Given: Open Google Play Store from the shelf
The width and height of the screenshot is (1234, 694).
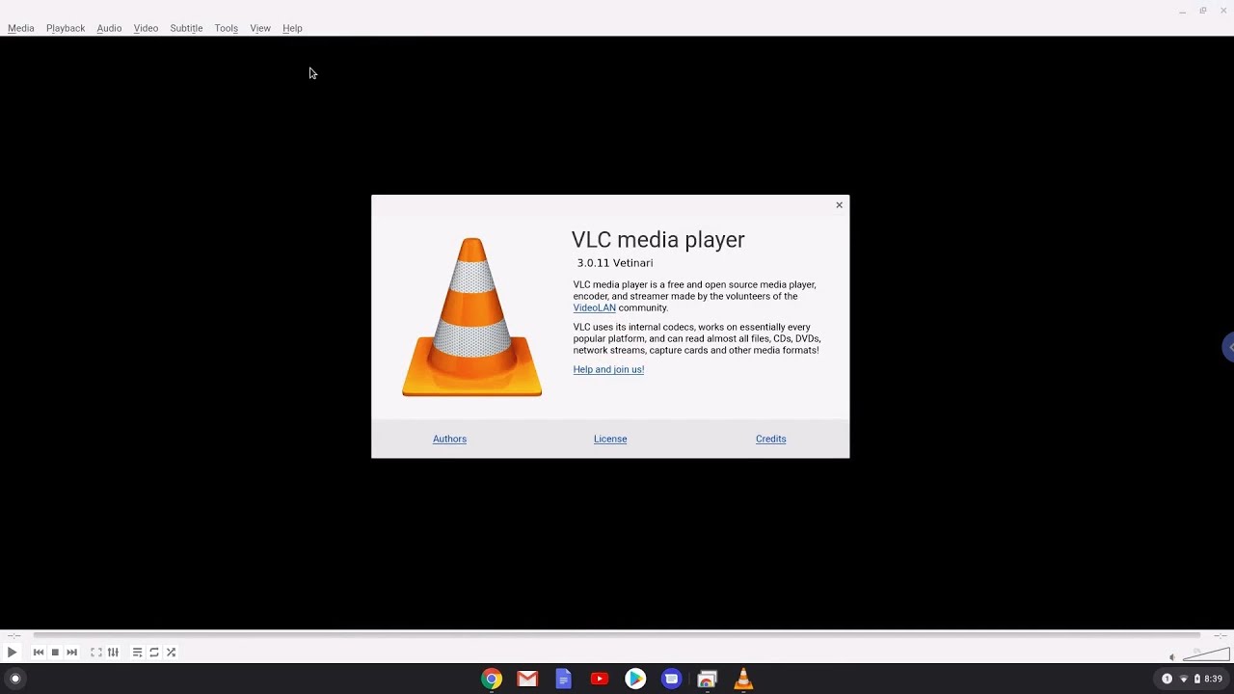Looking at the screenshot, I should [635, 679].
